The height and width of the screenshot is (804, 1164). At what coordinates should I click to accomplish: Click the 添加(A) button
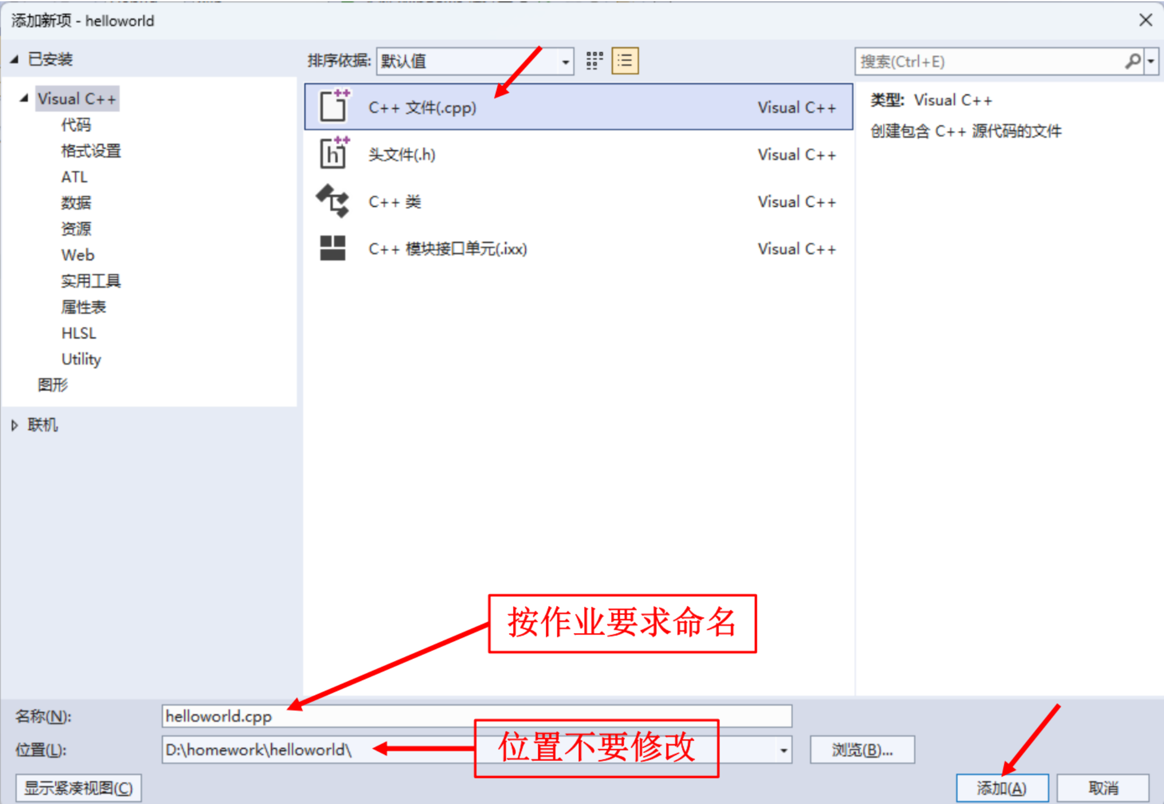click(x=1002, y=788)
